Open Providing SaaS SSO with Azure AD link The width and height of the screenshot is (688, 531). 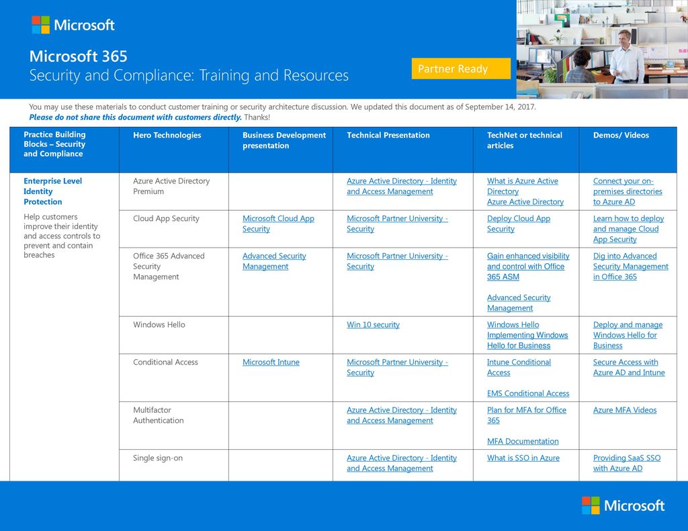point(627,463)
